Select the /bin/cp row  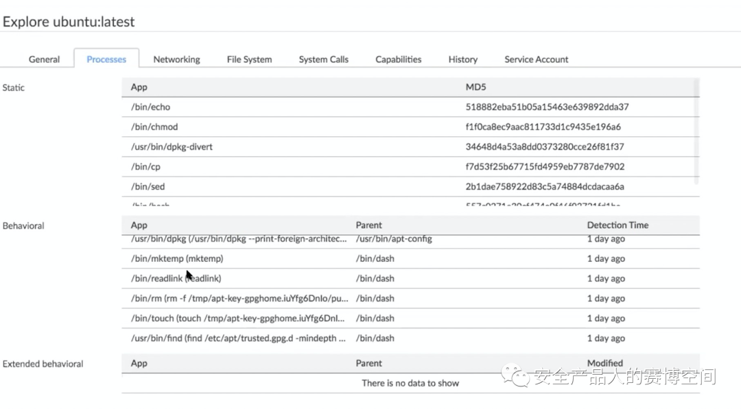(410, 166)
